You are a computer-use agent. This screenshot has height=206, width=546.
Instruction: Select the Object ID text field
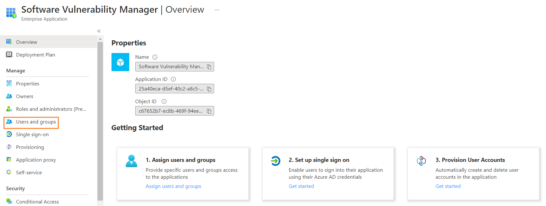click(x=171, y=111)
